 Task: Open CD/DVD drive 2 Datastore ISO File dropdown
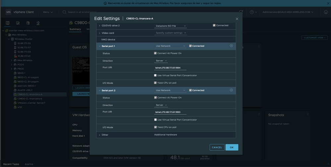click(170, 26)
